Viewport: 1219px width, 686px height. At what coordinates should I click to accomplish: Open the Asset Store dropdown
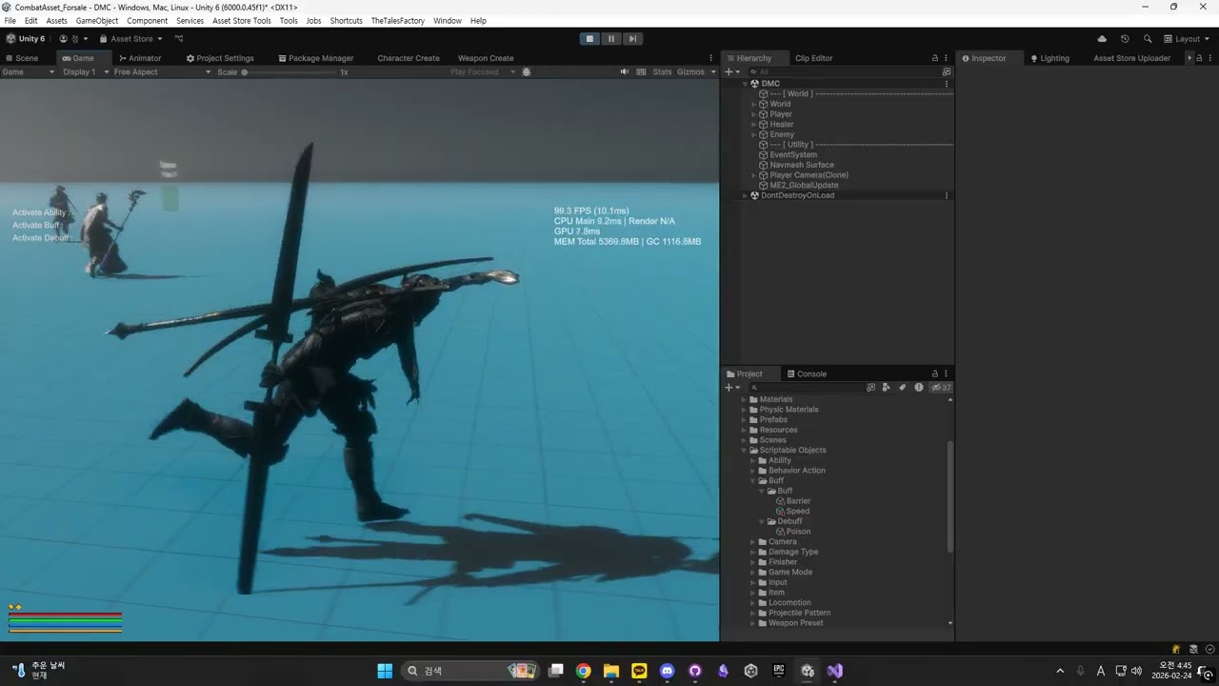(x=131, y=39)
